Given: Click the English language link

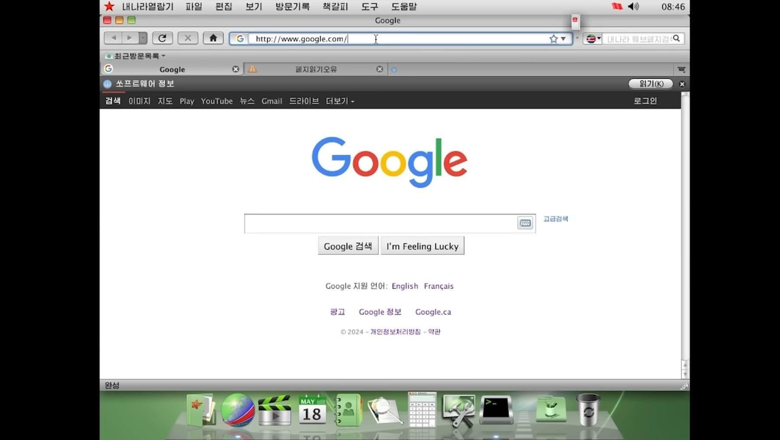Looking at the screenshot, I should coord(405,286).
